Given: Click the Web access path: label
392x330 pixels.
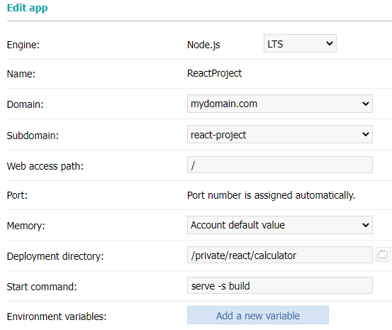Looking at the screenshot, I should [45, 166].
